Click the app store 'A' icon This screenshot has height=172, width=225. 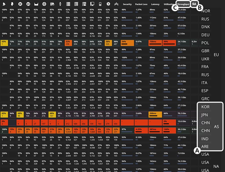point(116,4)
